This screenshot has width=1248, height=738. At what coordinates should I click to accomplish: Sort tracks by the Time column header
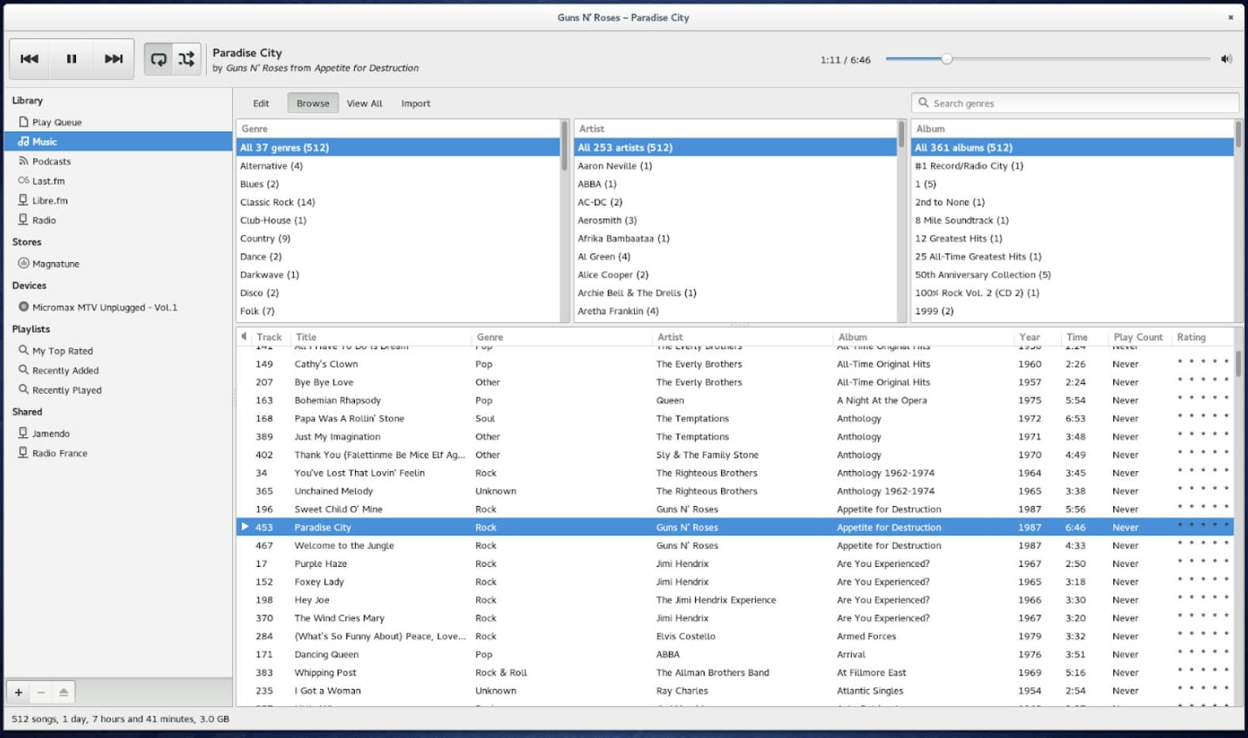pyautogui.click(x=1083, y=337)
